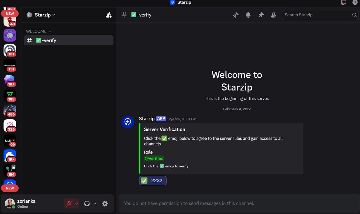Click the -verify channel title in header
This screenshot has height=214, width=360.
pyautogui.click(x=141, y=15)
